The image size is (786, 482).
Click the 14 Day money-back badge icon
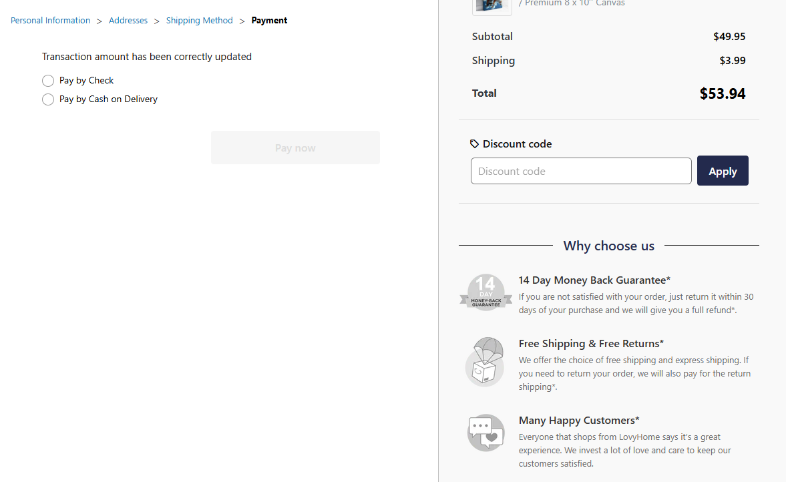tap(485, 292)
